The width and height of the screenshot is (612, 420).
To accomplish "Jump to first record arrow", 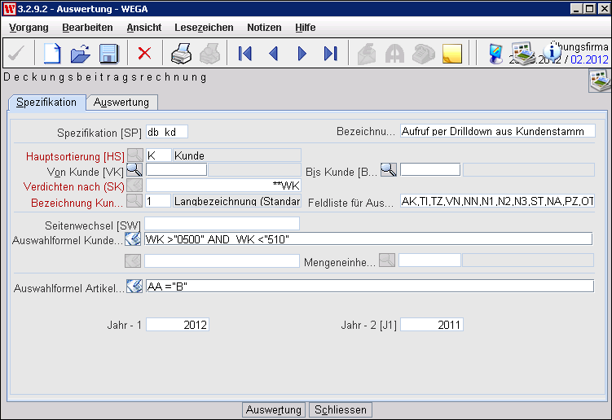I will coord(244,54).
